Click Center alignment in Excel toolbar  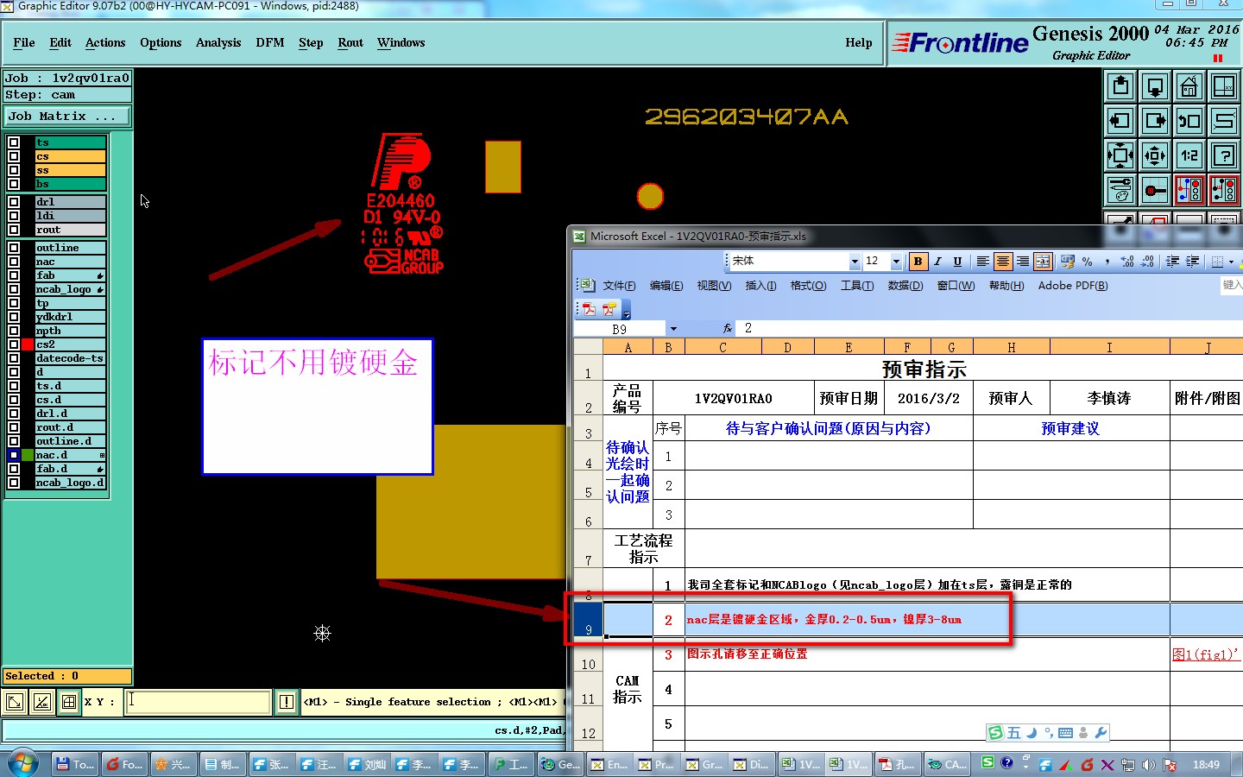tap(1002, 261)
